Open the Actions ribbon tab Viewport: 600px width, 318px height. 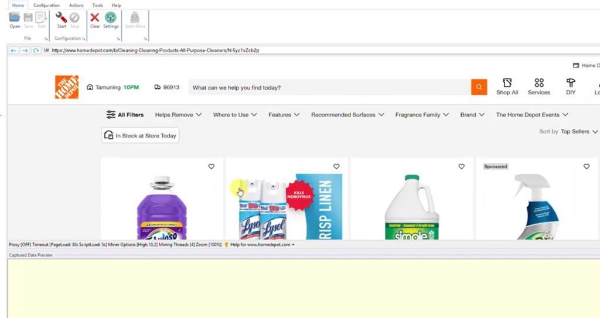coord(76,5)
